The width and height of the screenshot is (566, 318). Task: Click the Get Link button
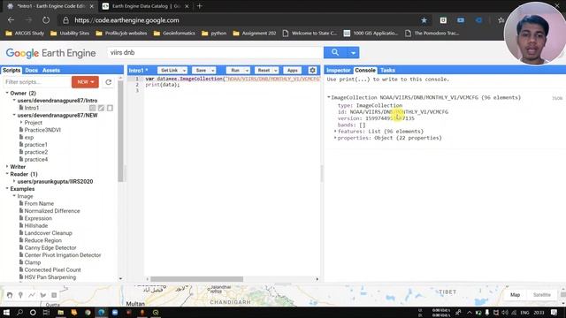169,71
